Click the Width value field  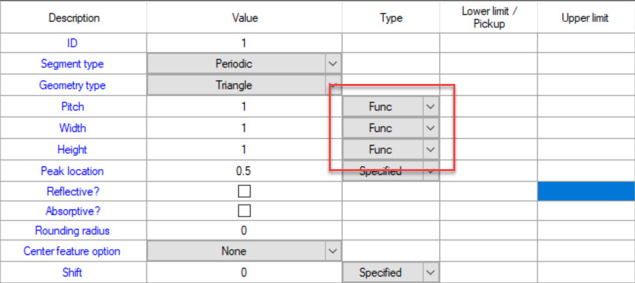244,128
